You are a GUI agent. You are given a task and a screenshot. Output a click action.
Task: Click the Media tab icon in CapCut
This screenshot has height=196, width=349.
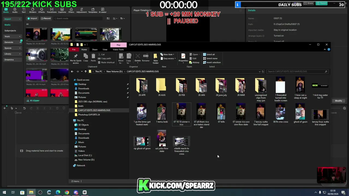point(6,10)
